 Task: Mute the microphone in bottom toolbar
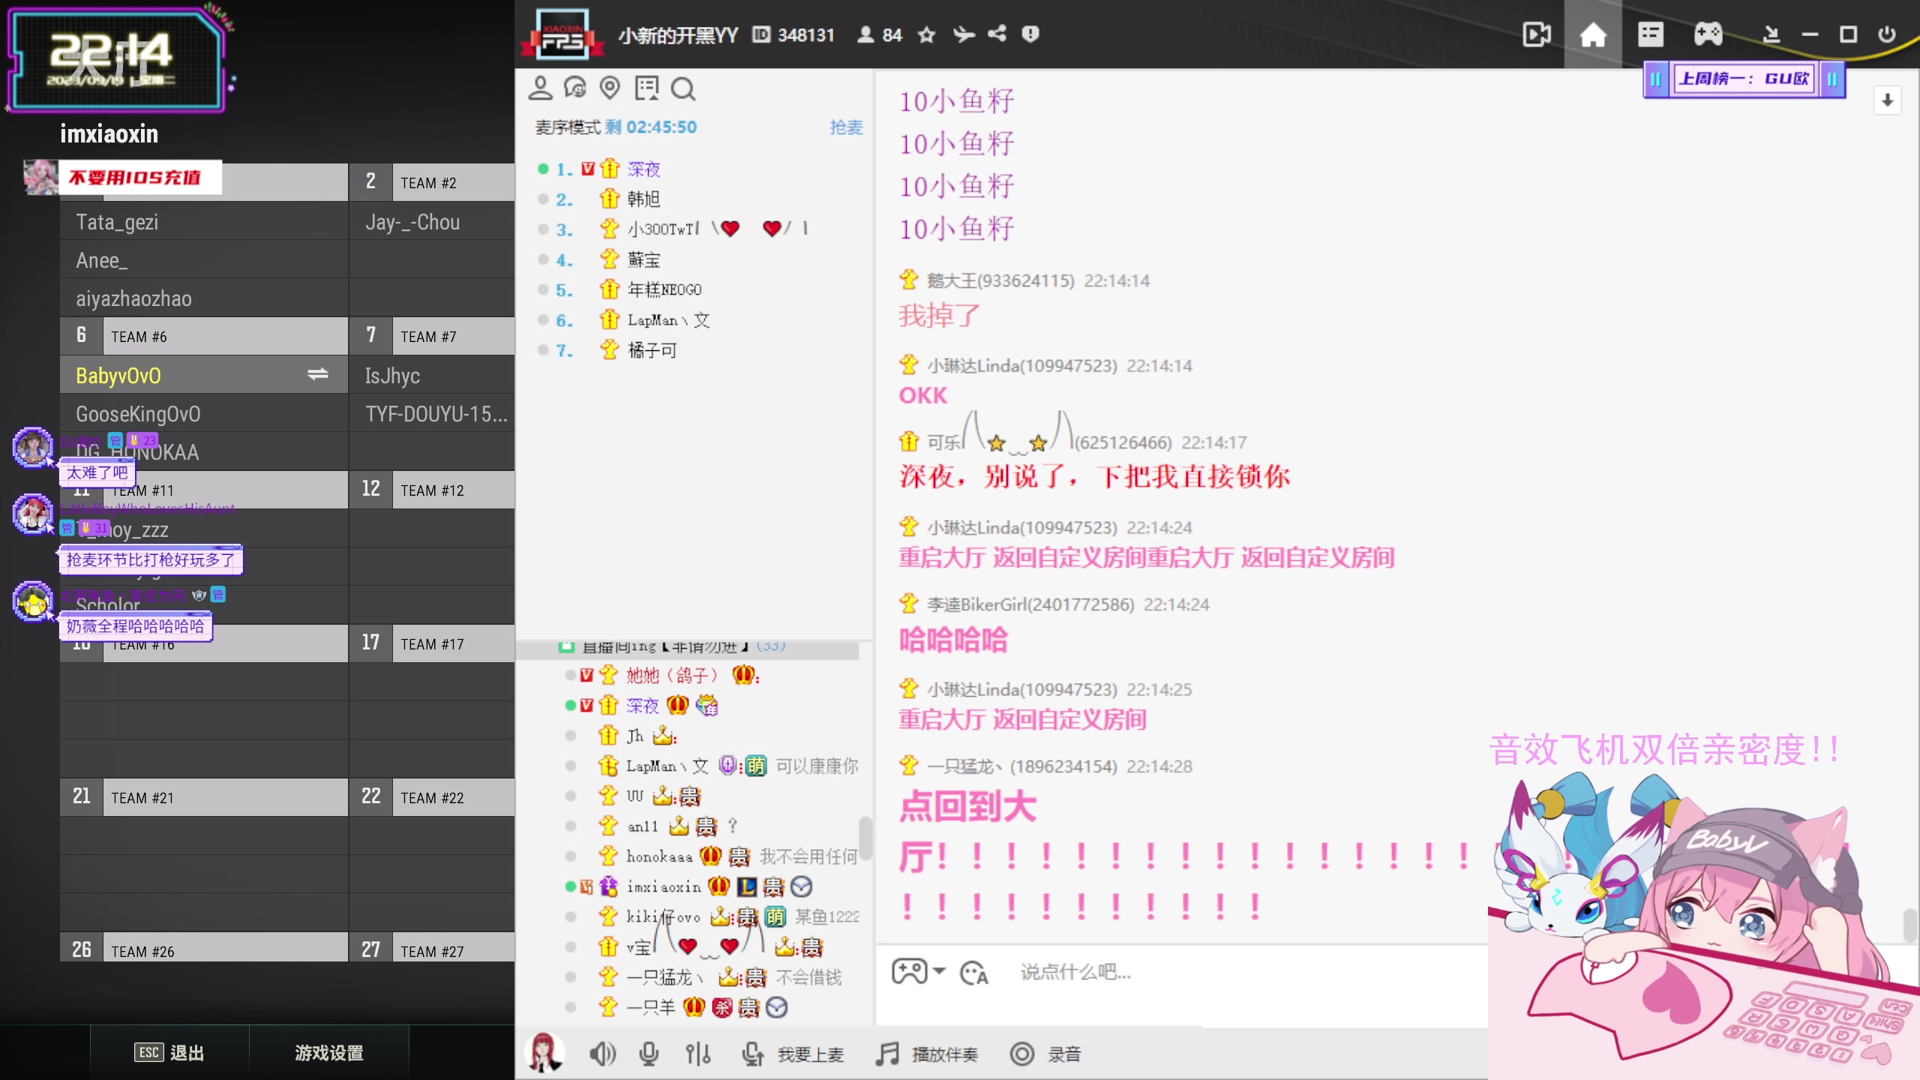[649, 1053]
